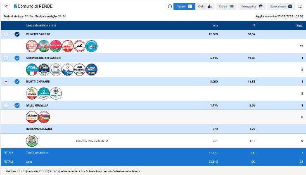The height and width of the screenshot is (175, 306).
Task: Select the white and blue Rende logo under Ghionna
Action: click(x=68, y=70)
